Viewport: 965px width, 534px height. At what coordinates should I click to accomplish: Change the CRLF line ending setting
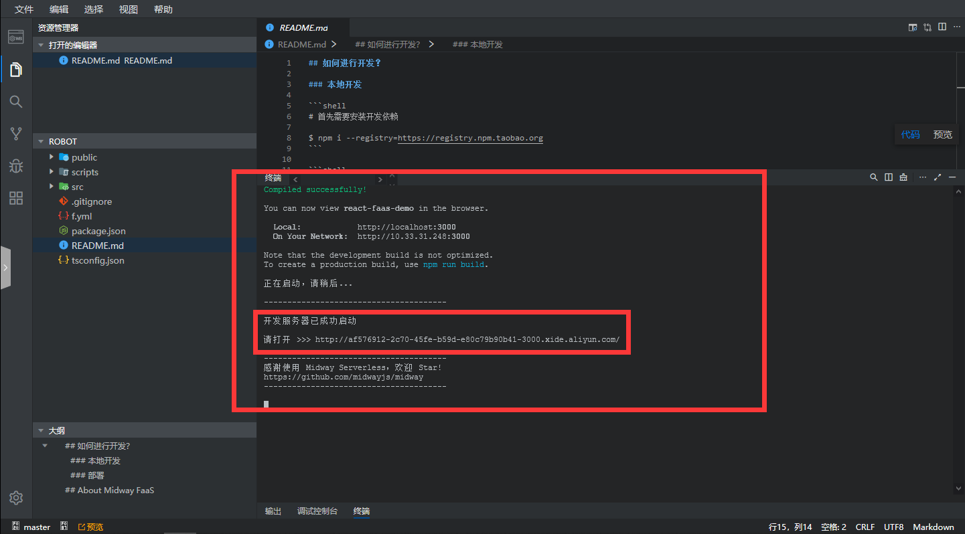[865, 527]
